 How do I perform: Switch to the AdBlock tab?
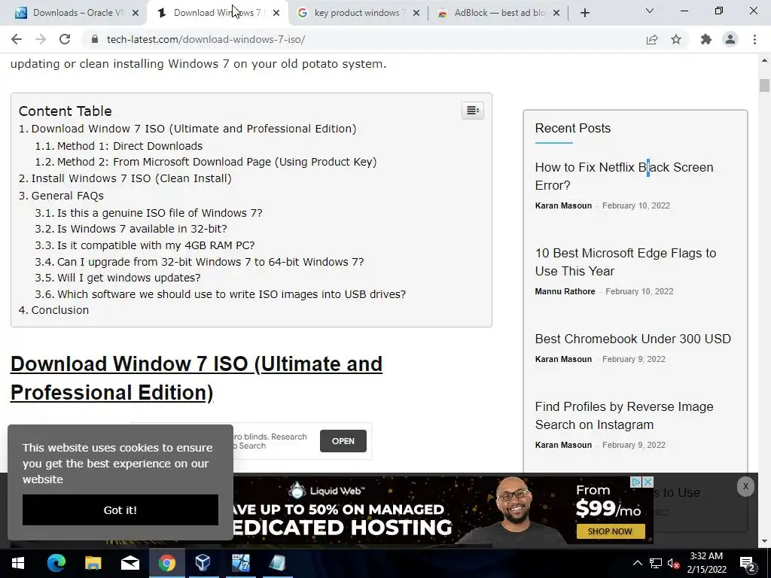498,13
